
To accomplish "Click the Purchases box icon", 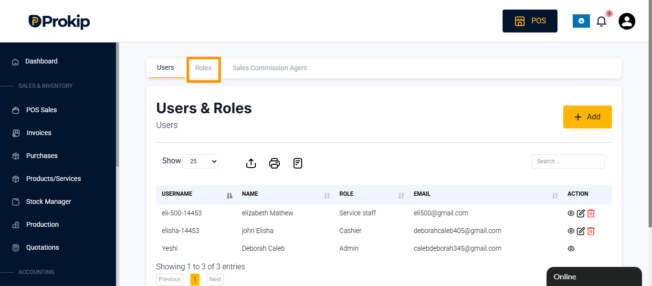I will pyautogui.click(x=16, y=156).
